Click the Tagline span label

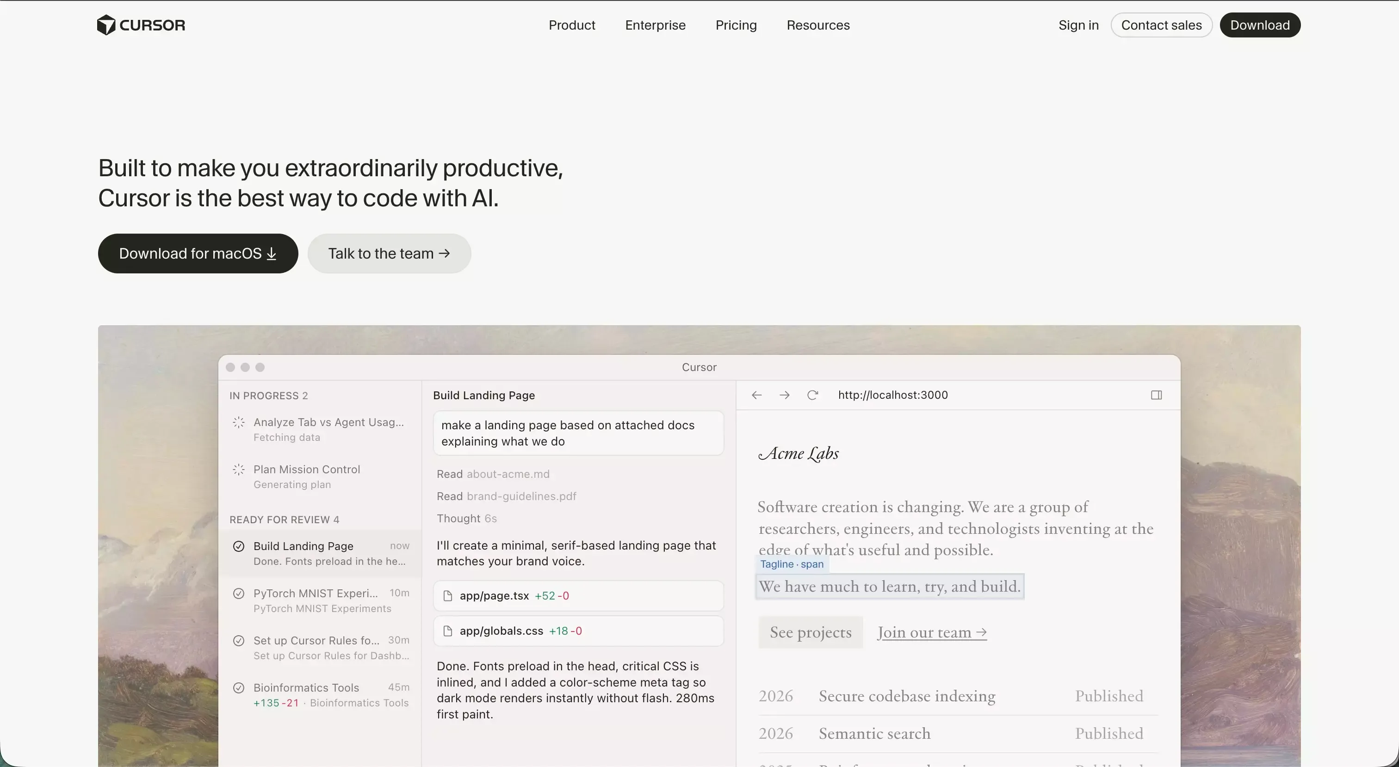tap(792, 564)
